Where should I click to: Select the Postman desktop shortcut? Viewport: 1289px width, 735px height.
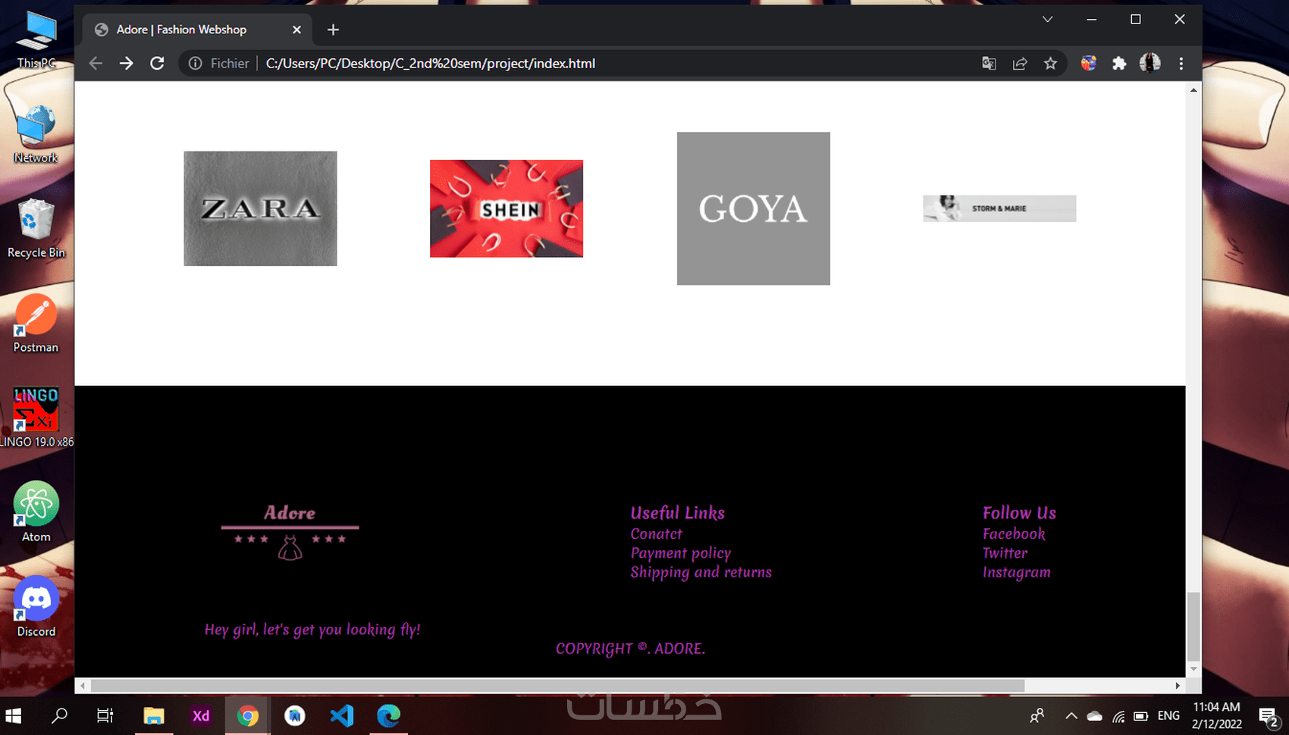[x=36, y=323]
